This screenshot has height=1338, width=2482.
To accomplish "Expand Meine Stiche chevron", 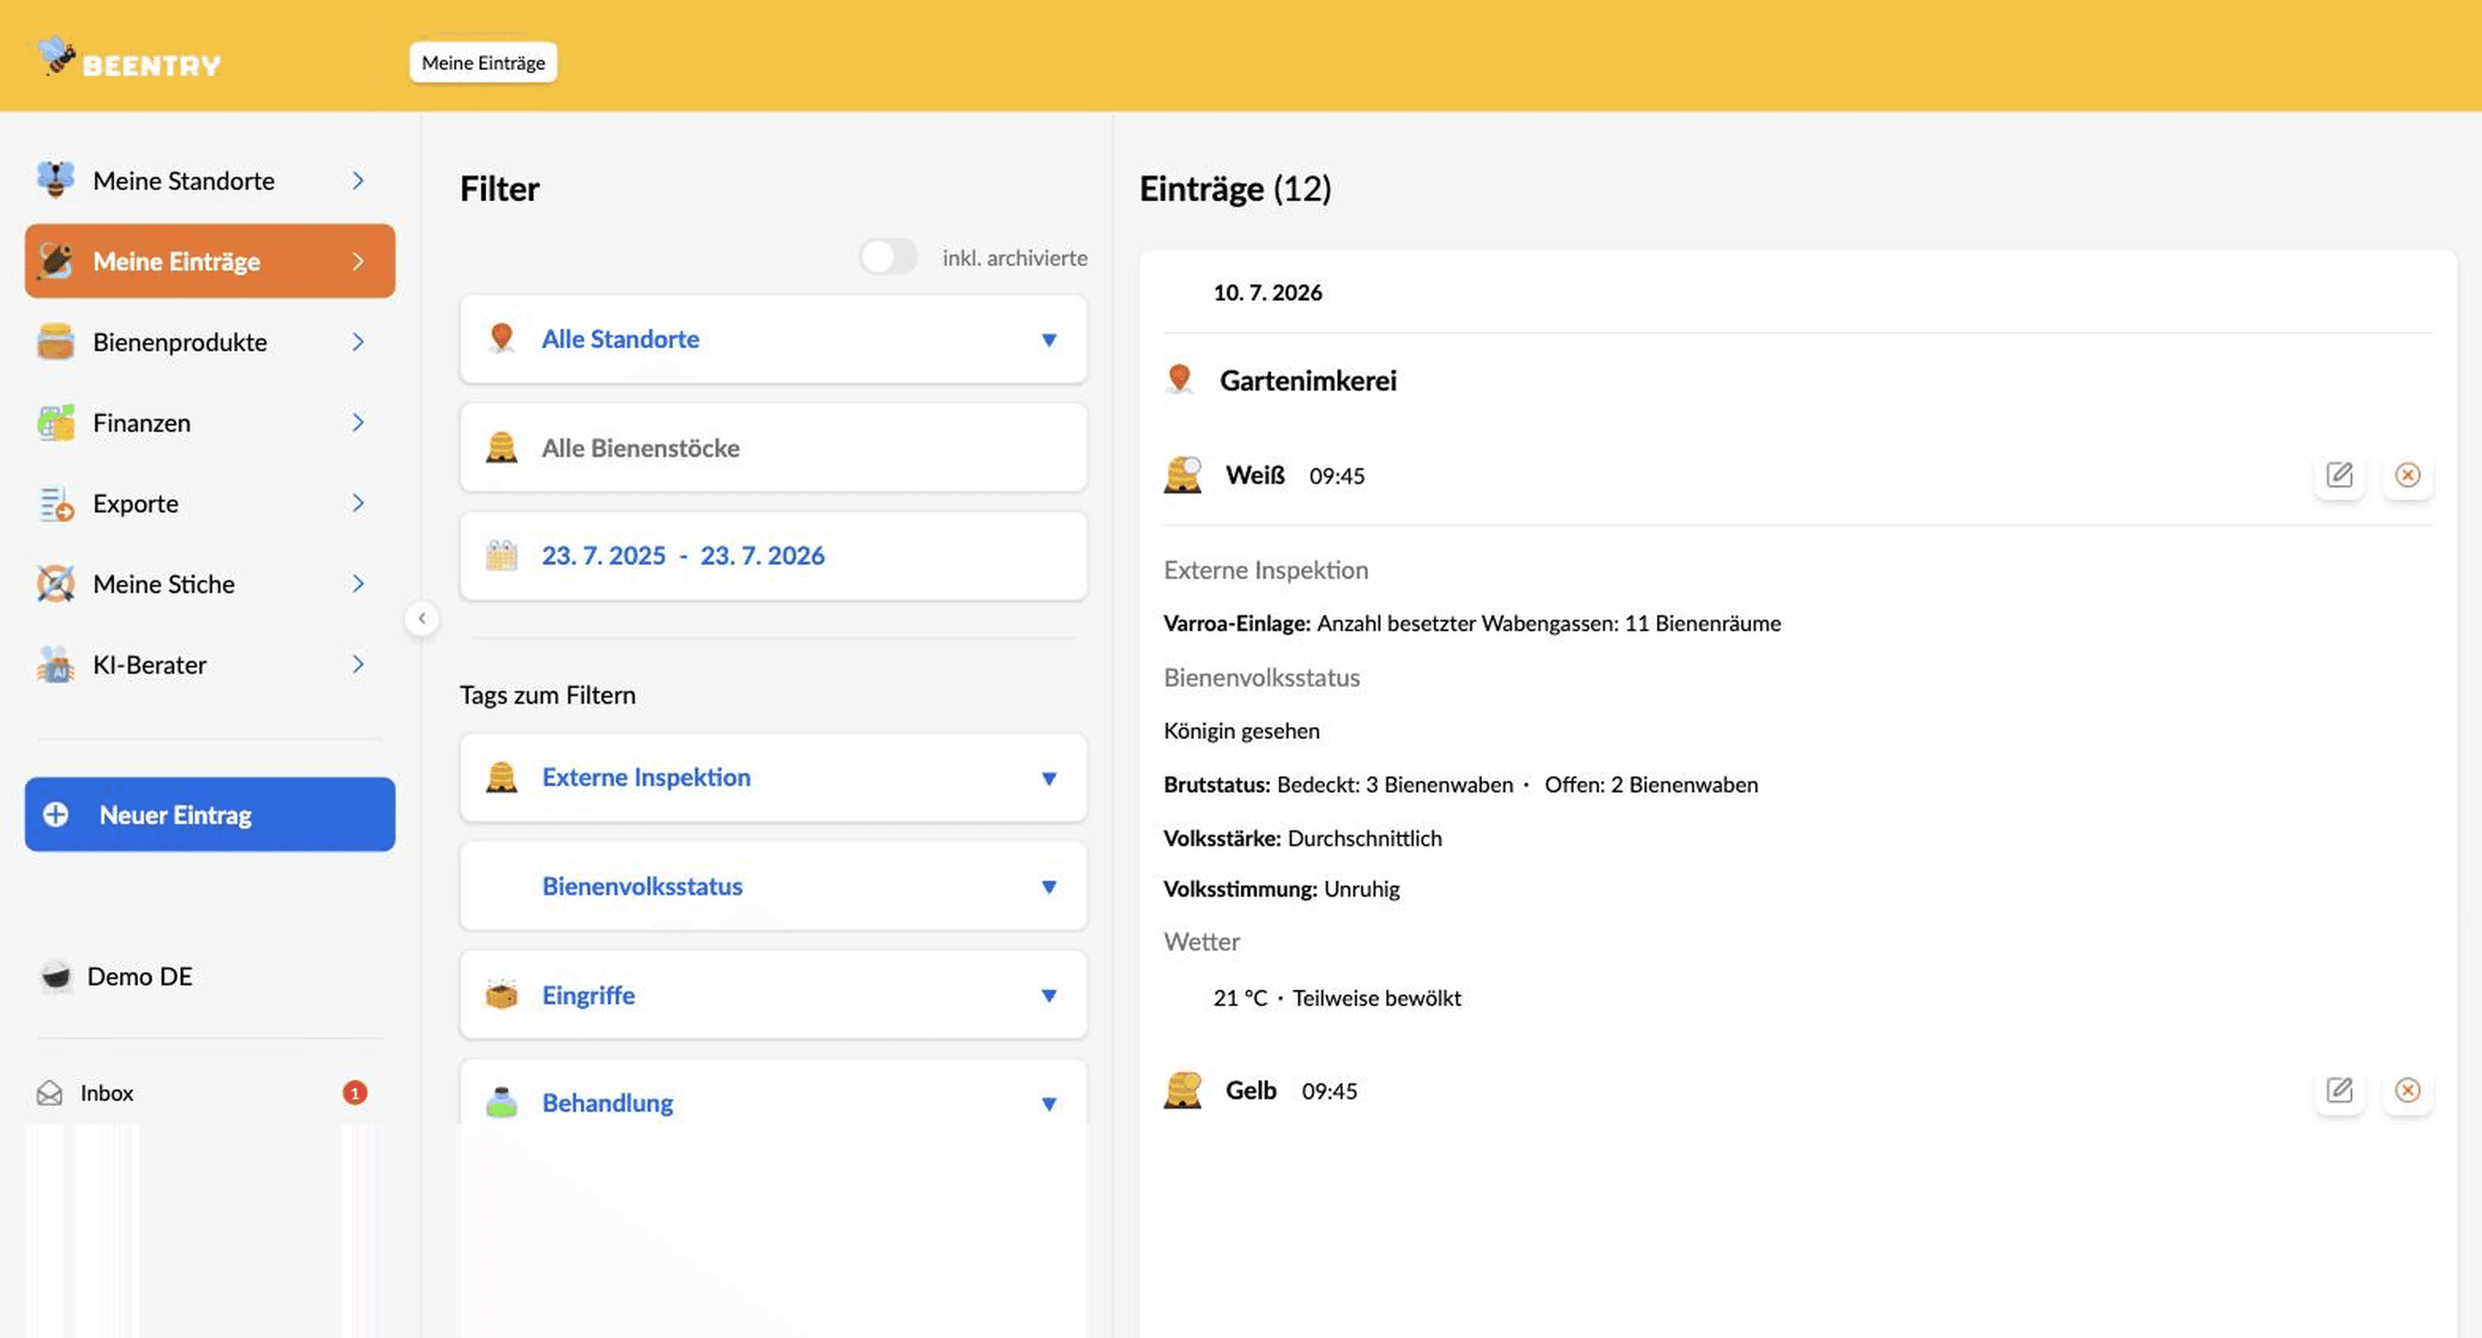I will pyautogui.click(x=358, y=584).
